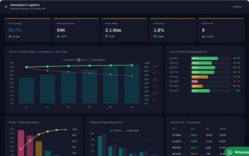Toggle the Pedidos legend entry
Image resolution: width=249 pixels, height=156 pixels.
click(x=116, y=131)
